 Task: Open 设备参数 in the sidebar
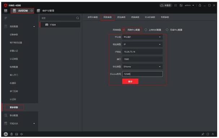[14, 35]
